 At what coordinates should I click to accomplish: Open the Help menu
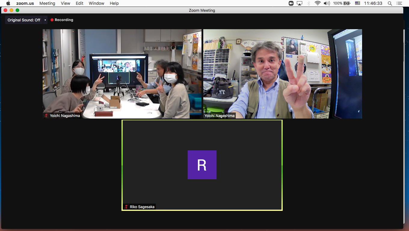(x=114, y=3)
